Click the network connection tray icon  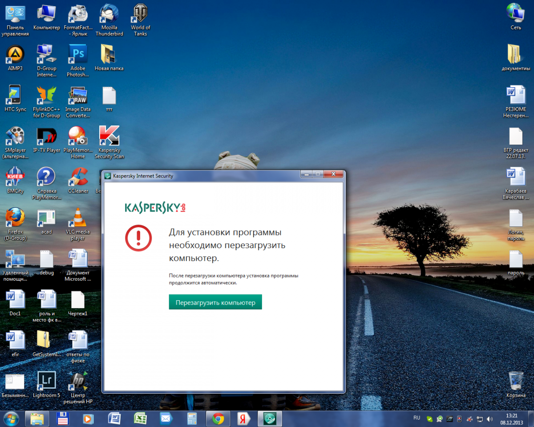[480, 419]
